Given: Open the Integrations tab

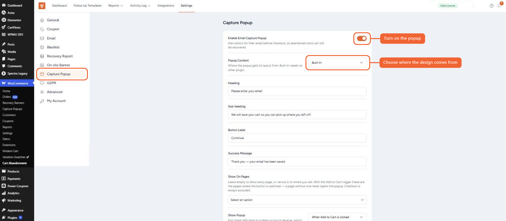Looking at the screenshot, I should (x=166, y=6).
